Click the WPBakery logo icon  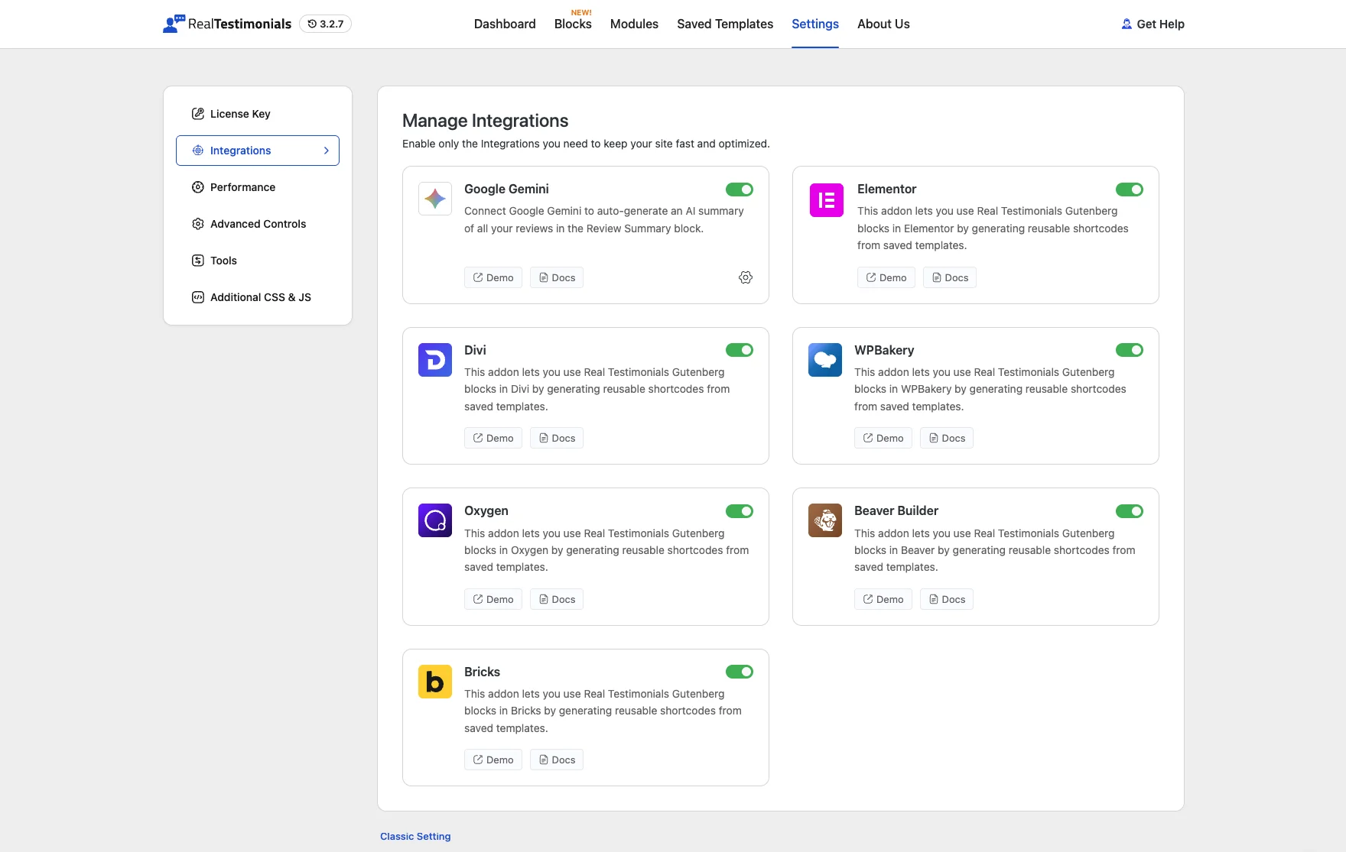[825, 360]
